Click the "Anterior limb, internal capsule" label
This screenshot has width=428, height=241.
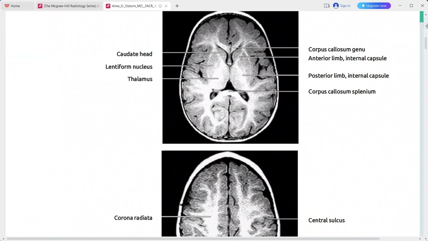(347, 58)
